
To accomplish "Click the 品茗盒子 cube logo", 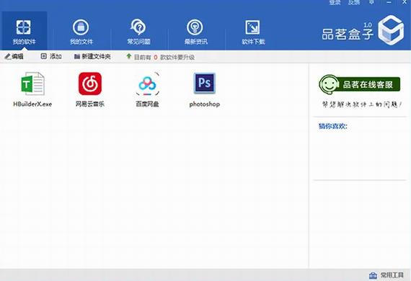I will pos(391,30).
